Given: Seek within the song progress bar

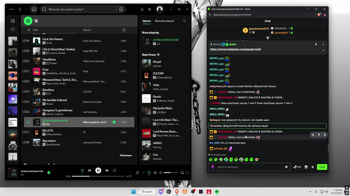Looking at the screenshot, I should click(98, 176).
